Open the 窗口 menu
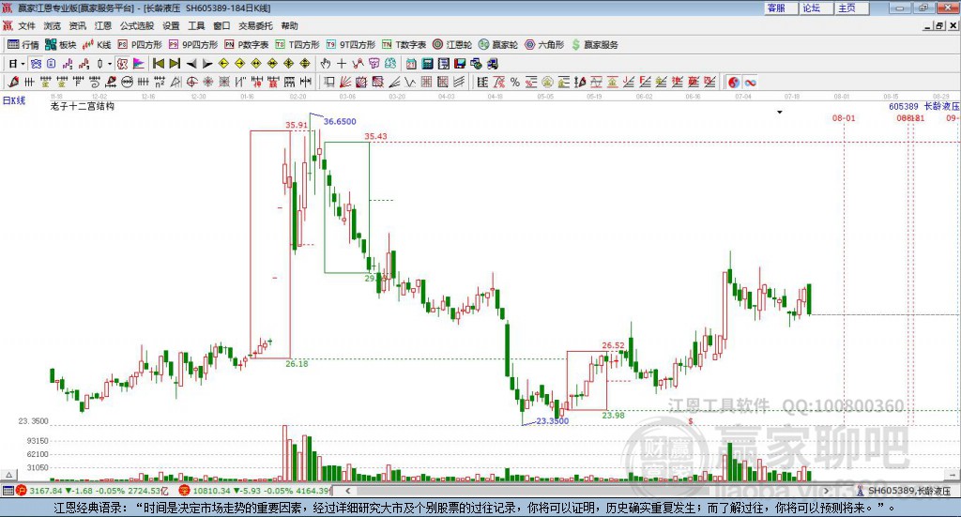Image resolution: width=961 pixels, height=517 pixels. (221, 25)
